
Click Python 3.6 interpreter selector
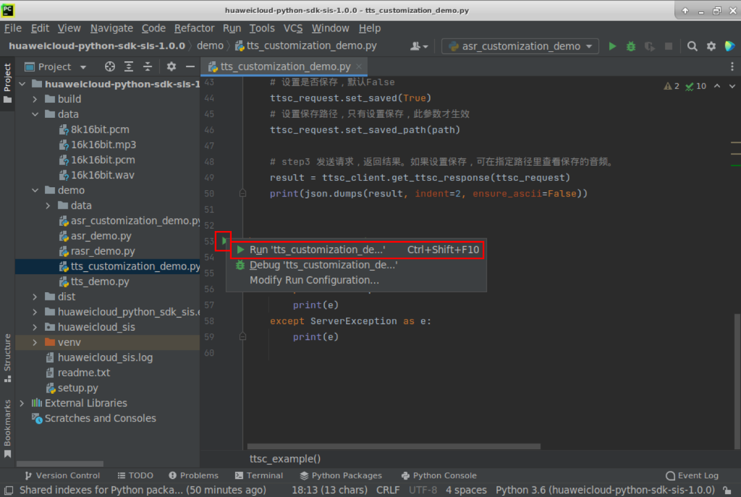[x=605, y=490]
